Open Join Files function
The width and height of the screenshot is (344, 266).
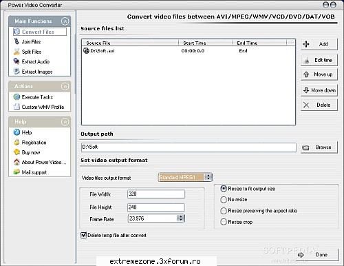(31, 42)
